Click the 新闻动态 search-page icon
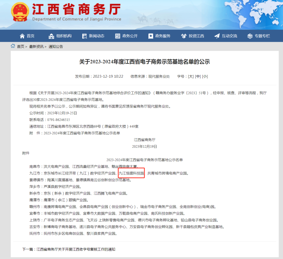 point(84,36)
